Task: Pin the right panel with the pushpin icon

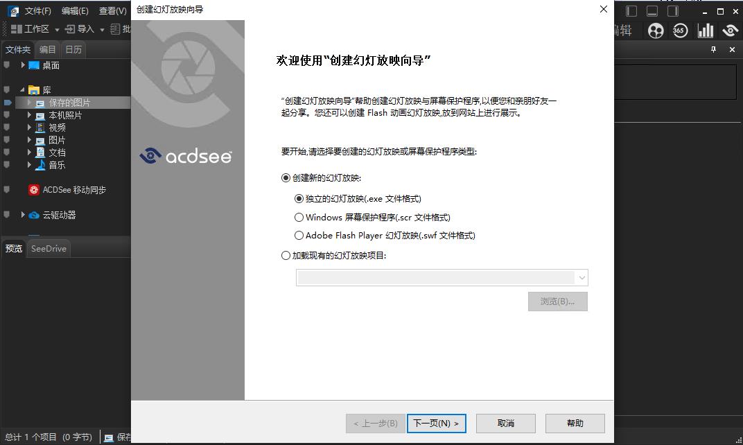Action: 713,49
